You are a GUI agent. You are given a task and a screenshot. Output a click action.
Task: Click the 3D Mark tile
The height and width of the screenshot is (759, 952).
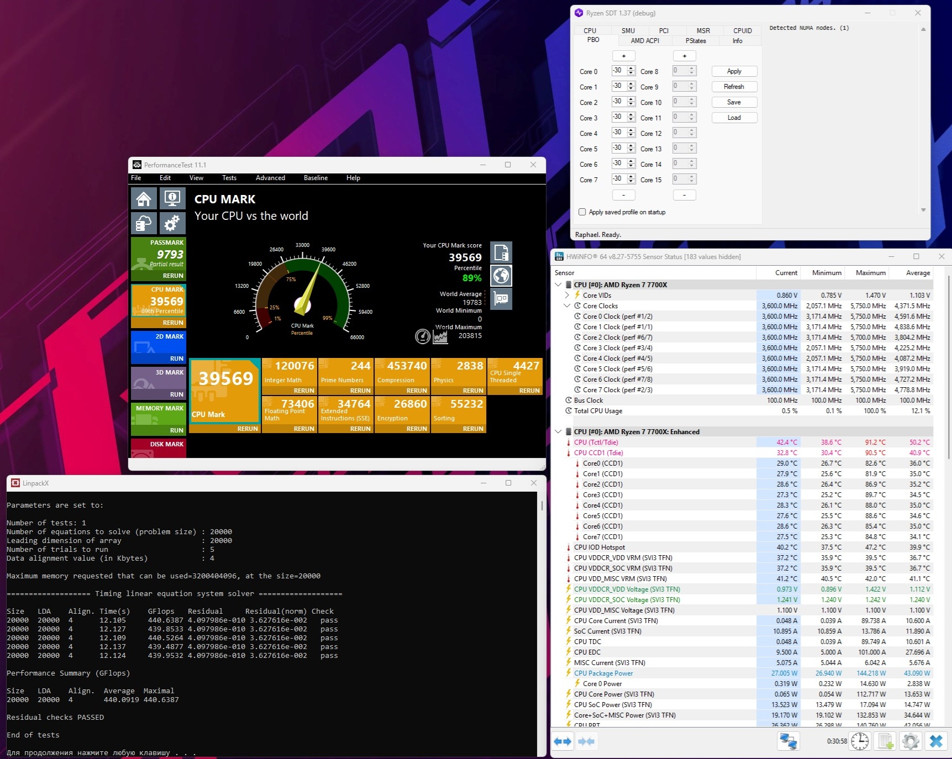pyautogui.click(x=159, y=383)
